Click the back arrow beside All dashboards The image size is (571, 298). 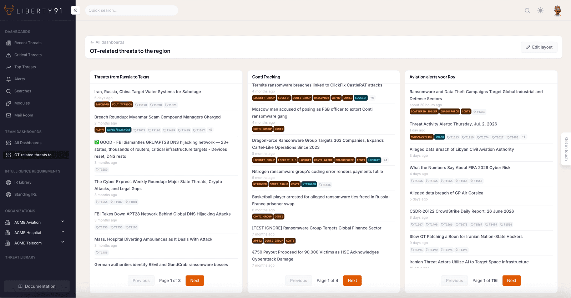(x=92, y=42)
